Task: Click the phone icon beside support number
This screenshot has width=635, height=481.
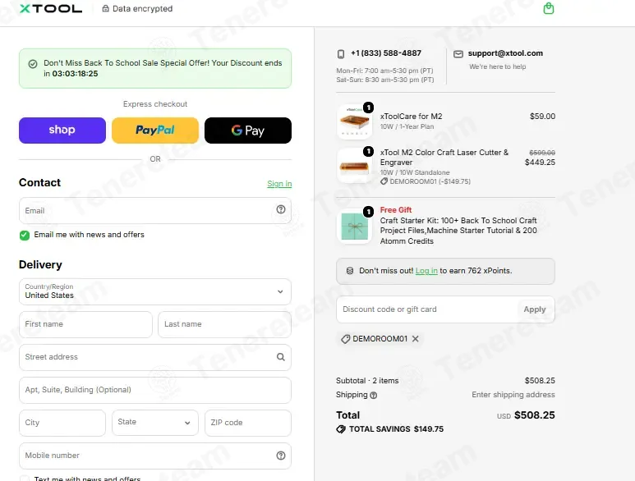Action: pyautogui.click(x=341, y=54)
